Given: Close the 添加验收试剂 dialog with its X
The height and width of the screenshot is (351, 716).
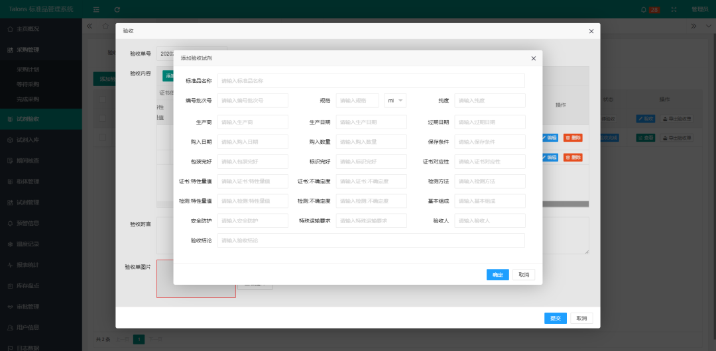Looking at the screenshot, I should 533,58.
